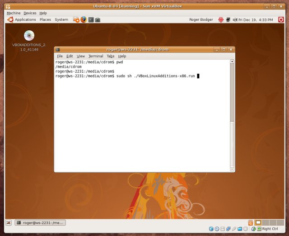Click the hard disk activity indicator
The image size is (289, 236).
coord(211,229)
